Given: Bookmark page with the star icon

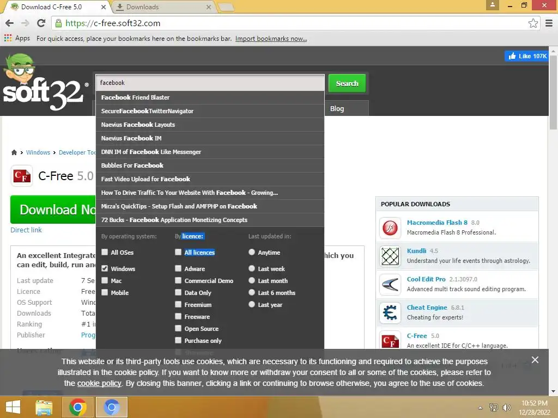Looking at the screenshot, I should (x=533, y=23).
